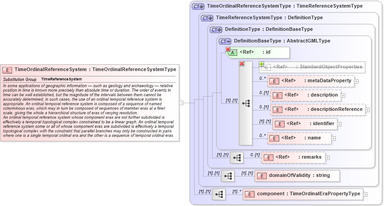
Task: Click the E icon of descriptionReference
Action: pyautogui.click(x=277, y=110)
